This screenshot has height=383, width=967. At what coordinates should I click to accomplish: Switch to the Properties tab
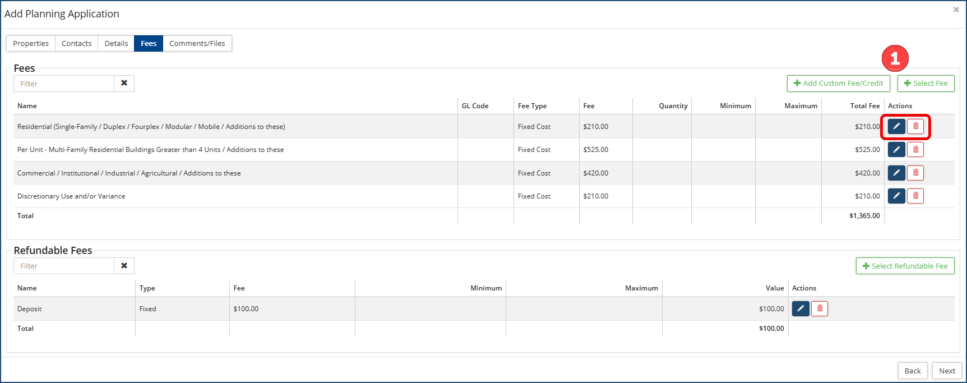point(31,44)
